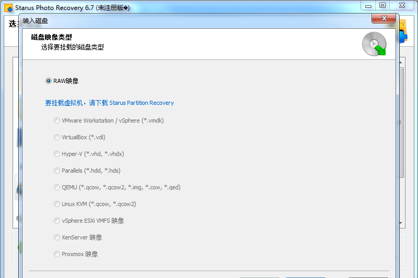Click the 选择要挂载的磁盘类型 subtitle text
The width and height of the screenshot is (418, 278).
(x=72, y=47)
